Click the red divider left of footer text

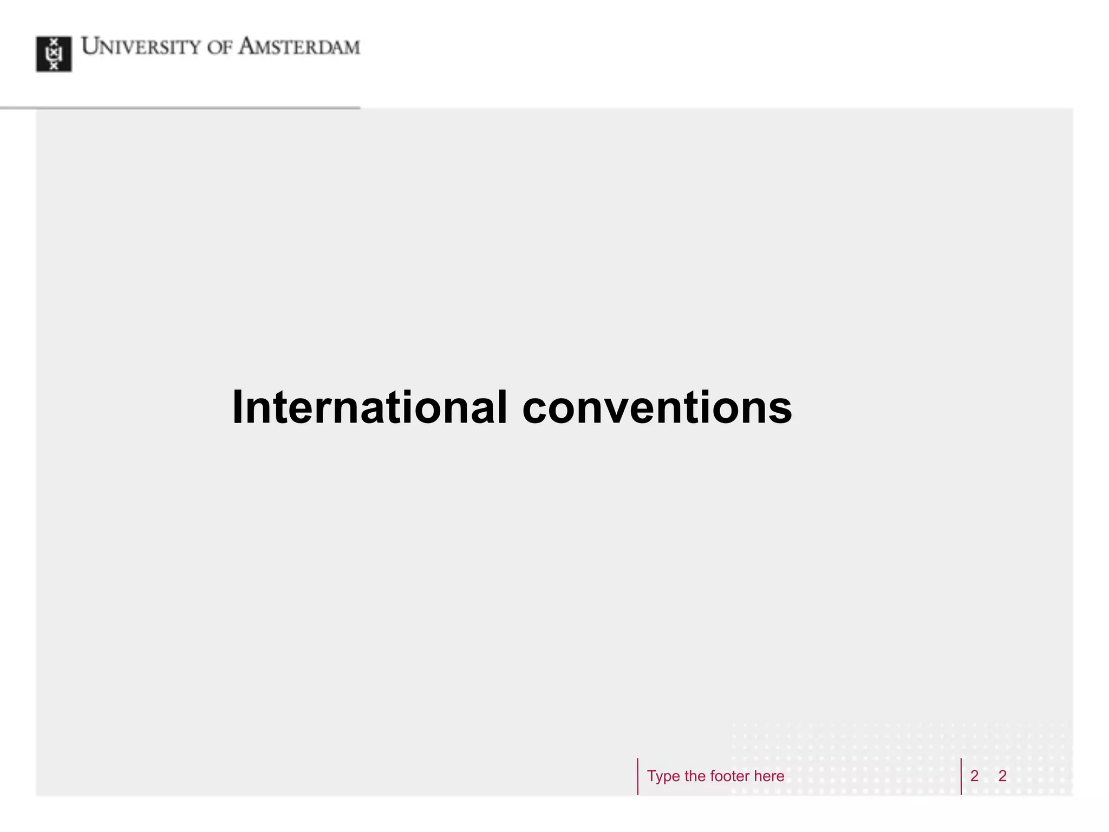638,776
